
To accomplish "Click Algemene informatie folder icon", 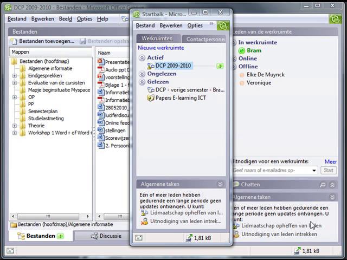I will pos(23,69).
